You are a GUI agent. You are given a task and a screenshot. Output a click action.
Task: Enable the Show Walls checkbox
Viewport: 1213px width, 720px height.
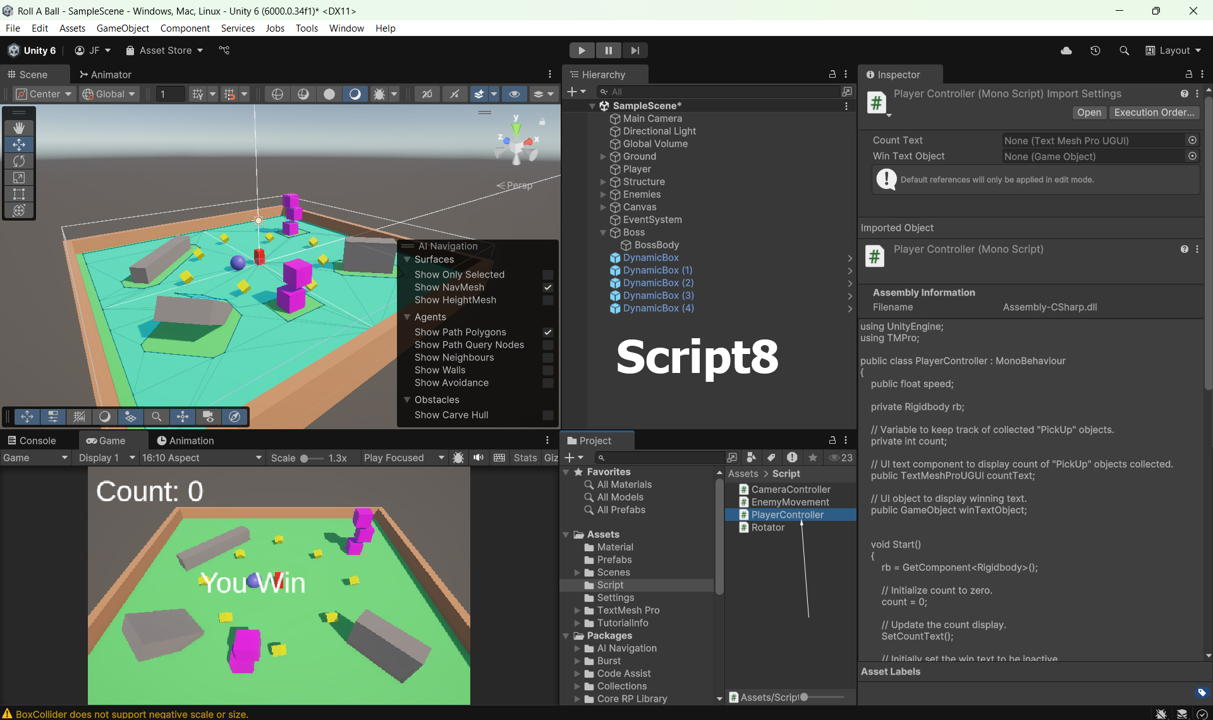tap(547, 370)
